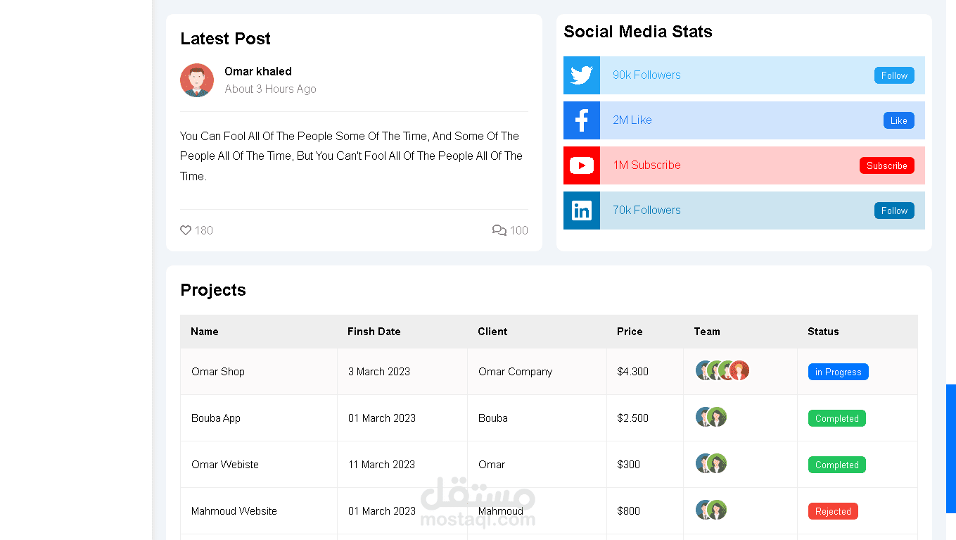Click the Rejected status badge
This screenshot has height=540, width=956.
coord(833,511)
